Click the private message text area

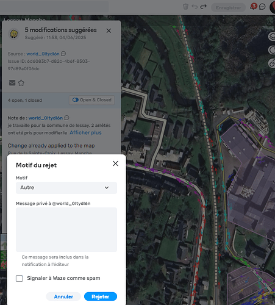coord(66,229)
